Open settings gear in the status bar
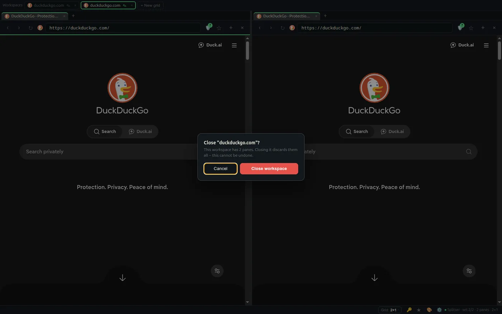The width and height of the screenshot is (502, 314). coord(439,310)
